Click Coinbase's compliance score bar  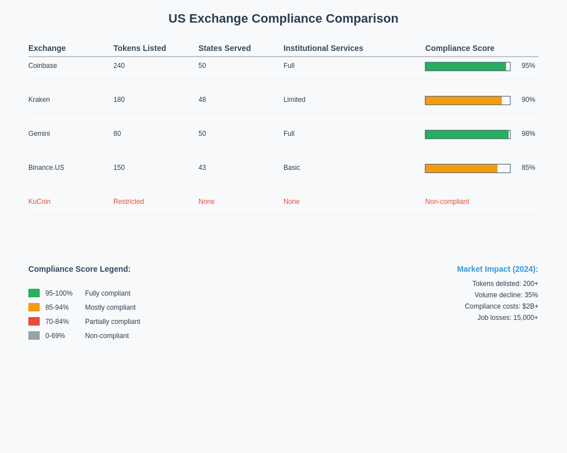(467, 67)
